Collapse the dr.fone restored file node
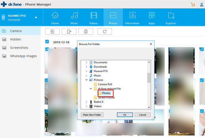The width and height of the screenshot is (205, 138). [x=90, y=88]
